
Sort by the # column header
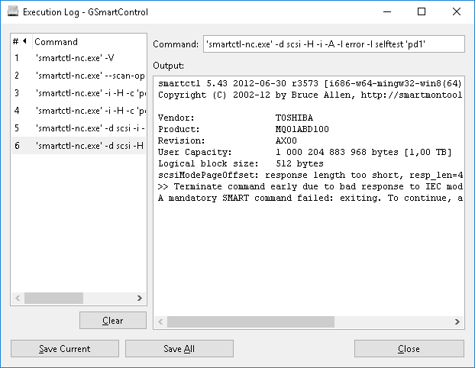coord(21,41)
